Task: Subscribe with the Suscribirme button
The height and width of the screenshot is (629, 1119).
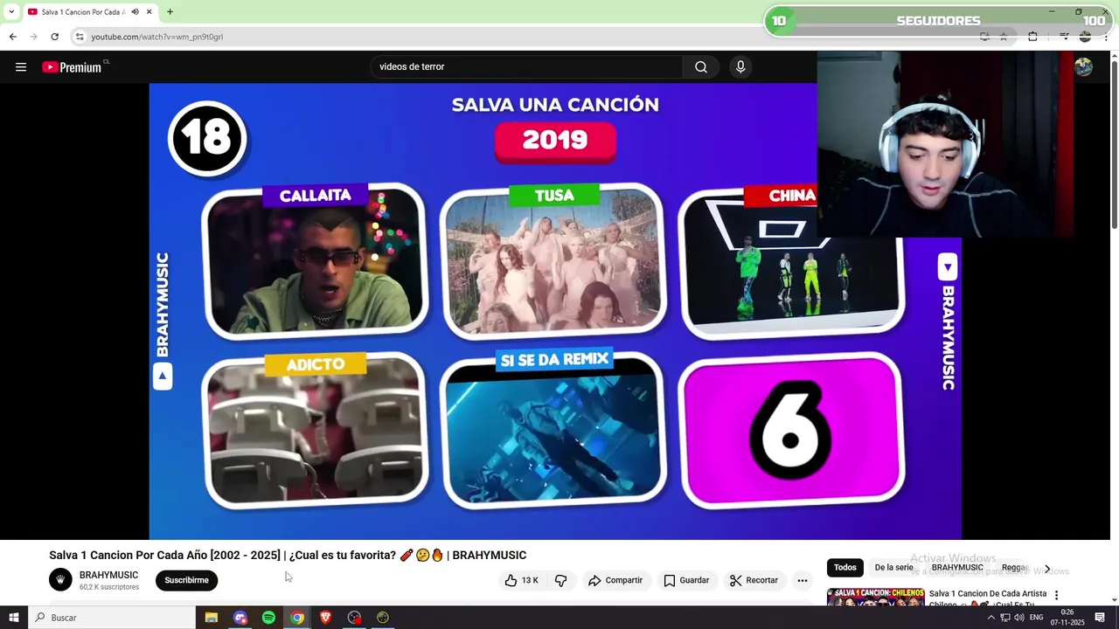Action: (x=186, y=580)
